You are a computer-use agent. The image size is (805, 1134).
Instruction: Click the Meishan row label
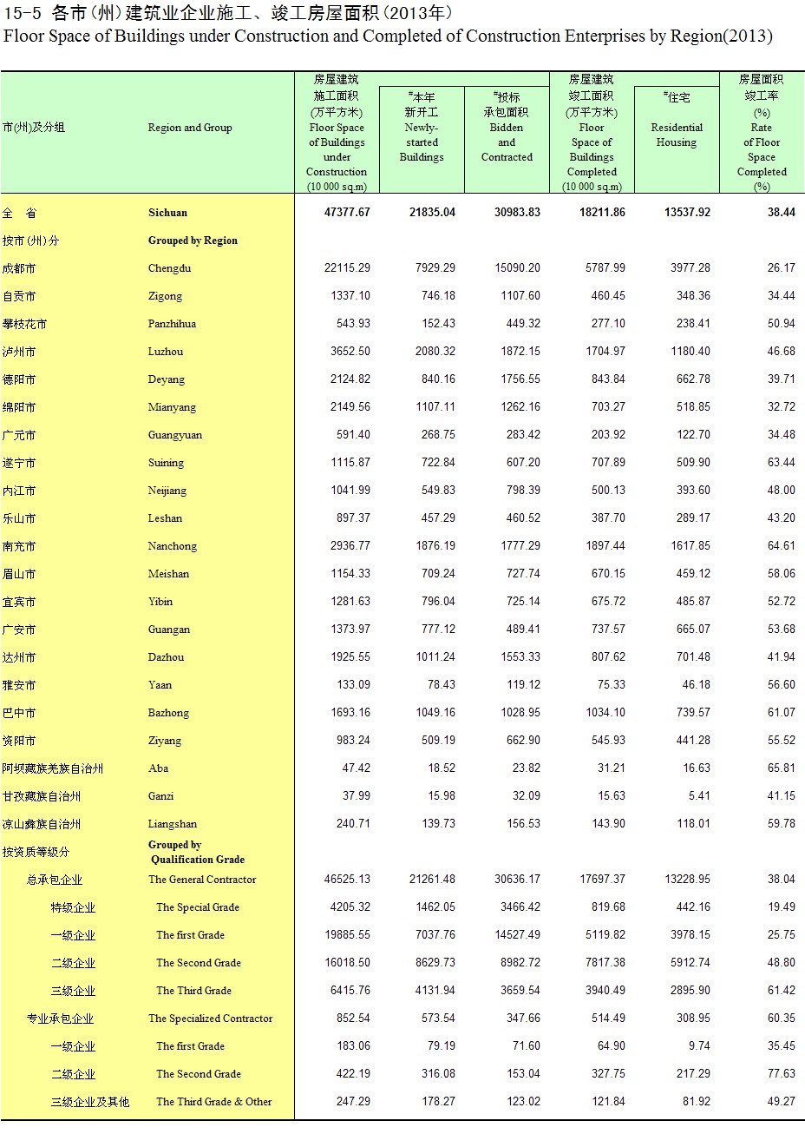168,574
